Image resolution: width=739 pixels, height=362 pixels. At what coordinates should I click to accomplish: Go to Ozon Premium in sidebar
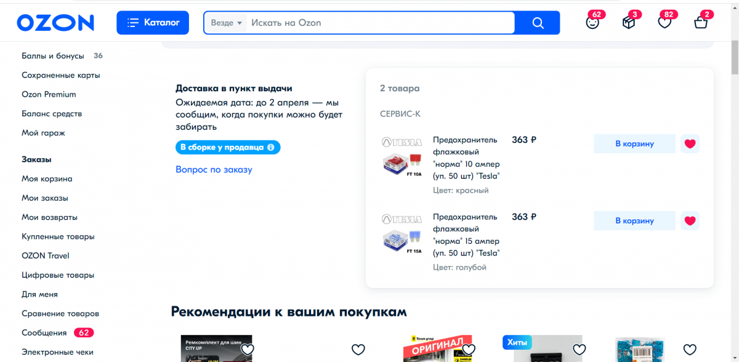click(49, 94)
